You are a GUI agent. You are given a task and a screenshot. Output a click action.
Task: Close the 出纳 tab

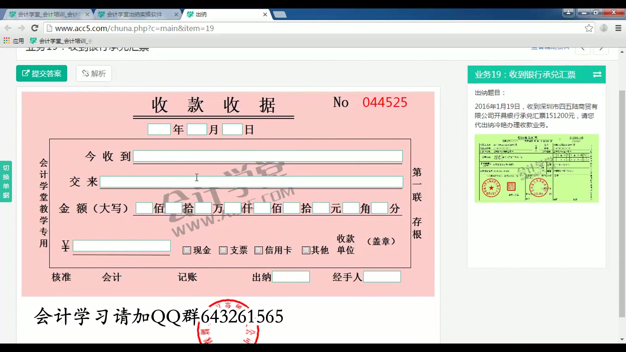[x=265, y=14]
